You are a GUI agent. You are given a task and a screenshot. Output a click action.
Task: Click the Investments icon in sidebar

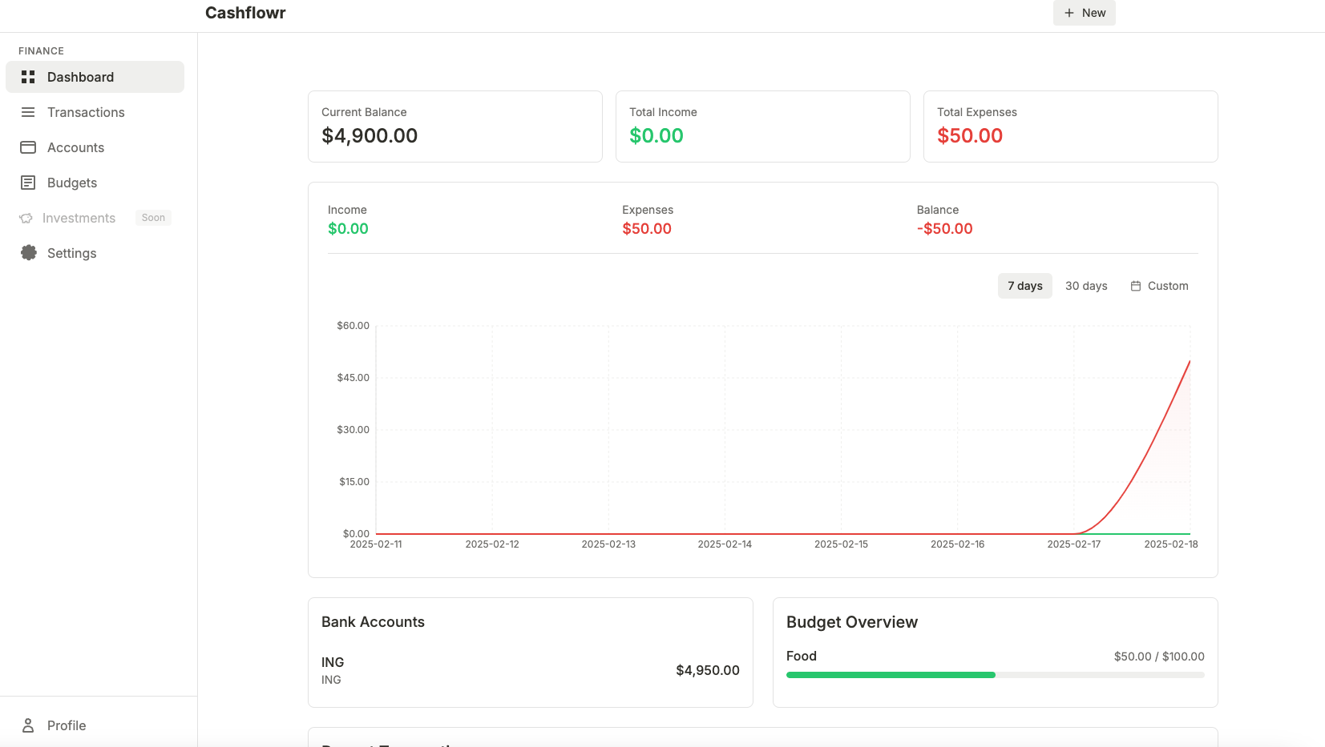(27, 218)
